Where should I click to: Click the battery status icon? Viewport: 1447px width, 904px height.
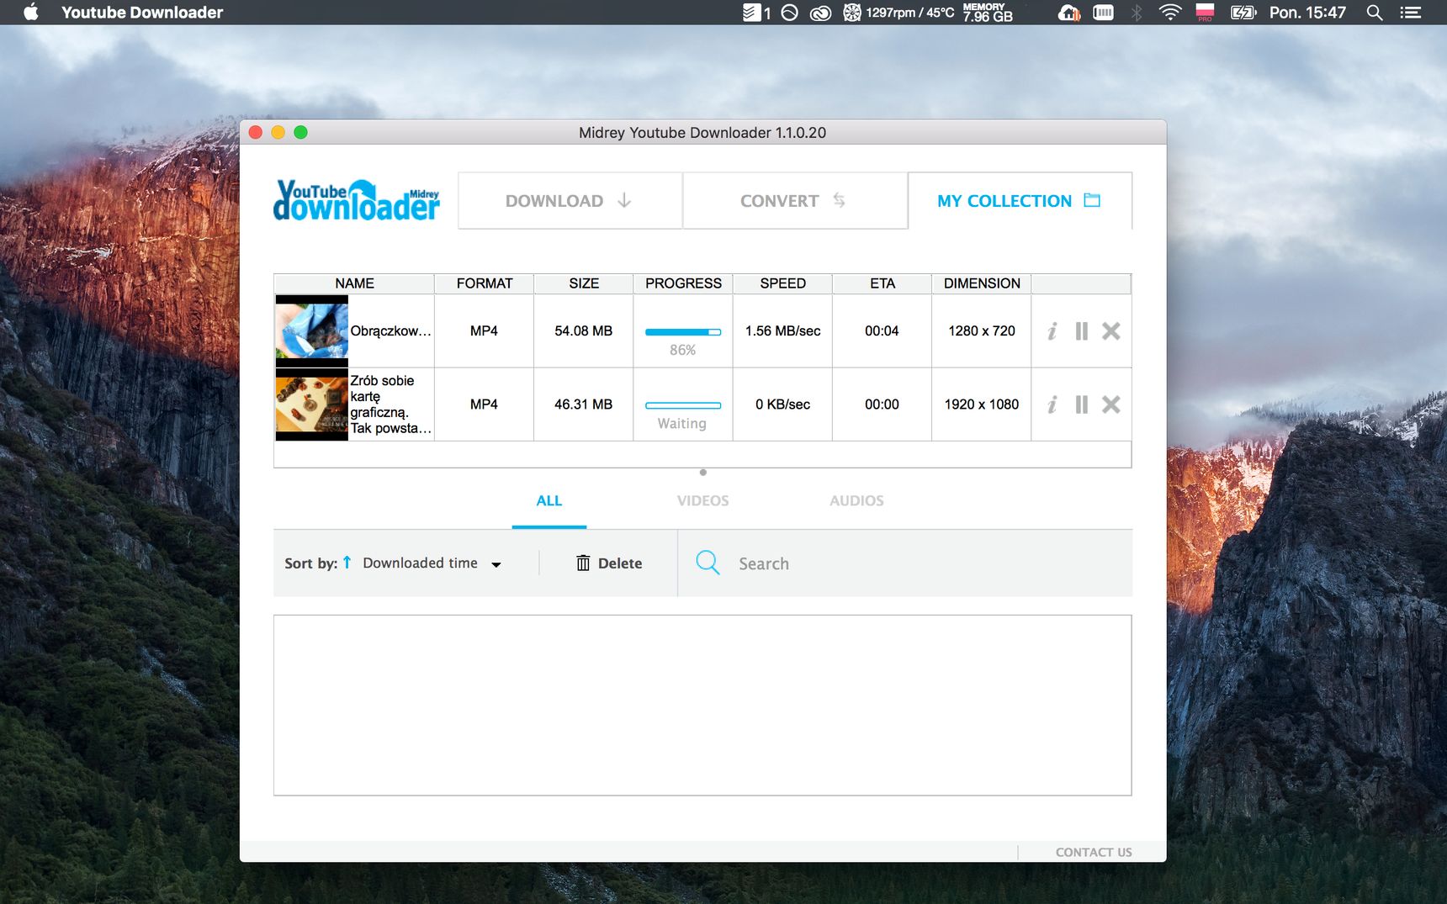point(1243,13)
